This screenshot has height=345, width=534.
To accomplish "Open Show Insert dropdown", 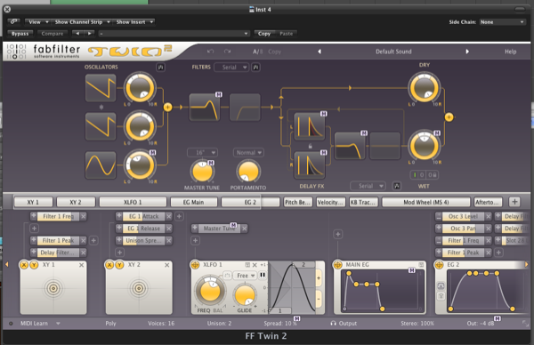I will (135, 21).
